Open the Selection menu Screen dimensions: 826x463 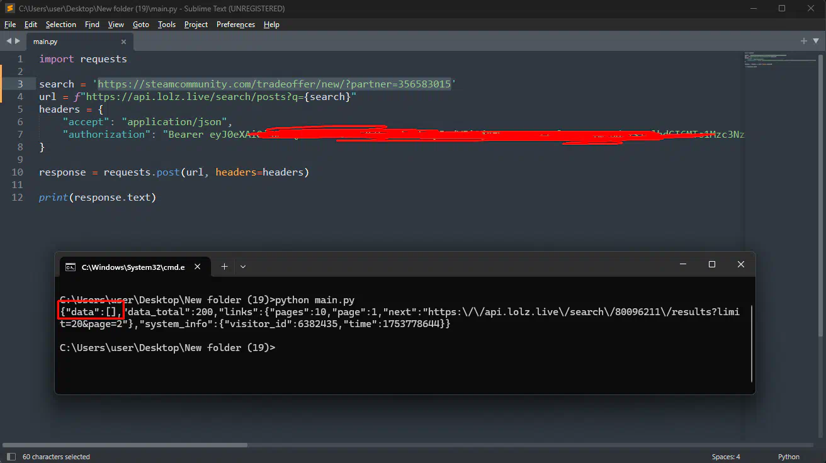(61, 25)
